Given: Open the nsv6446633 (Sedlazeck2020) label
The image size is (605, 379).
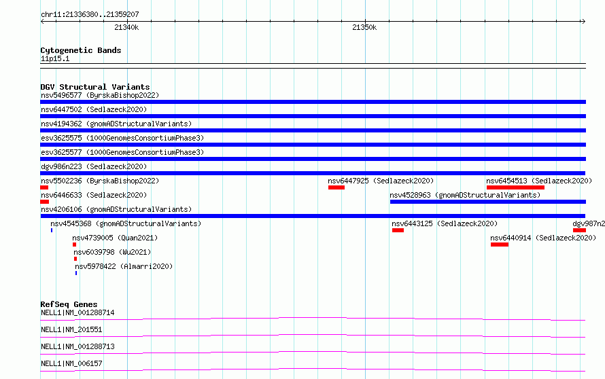Looking at the screenshot, I should click(x=94, y=195).
